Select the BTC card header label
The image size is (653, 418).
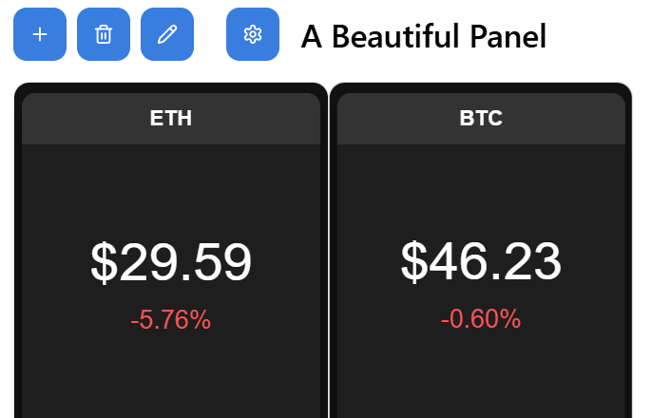click(481, 119)
